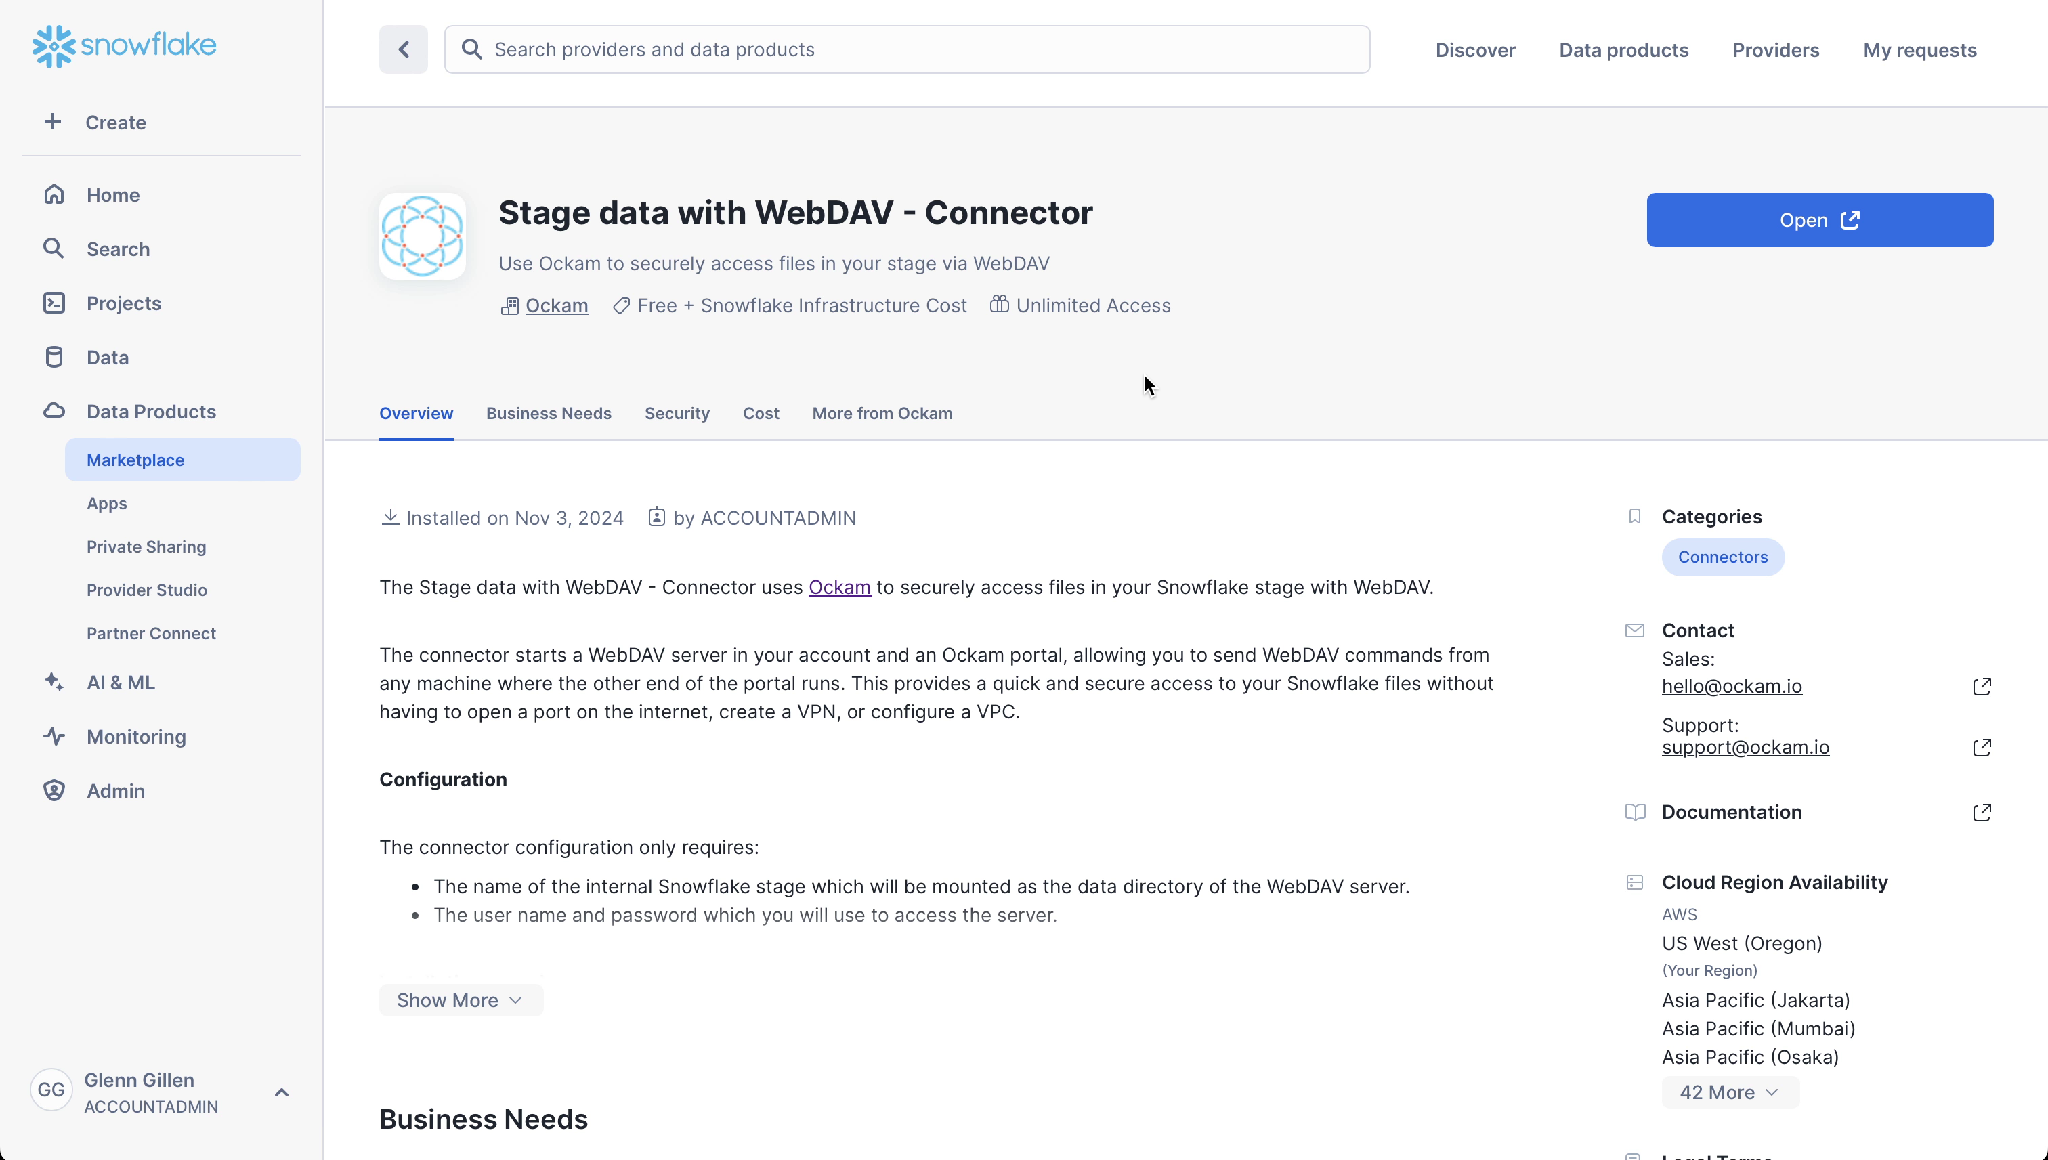This screenshot has height=1160, width=2048.
Task: Open the Monitoring activity icon
Action: click(x=54, y=736)
